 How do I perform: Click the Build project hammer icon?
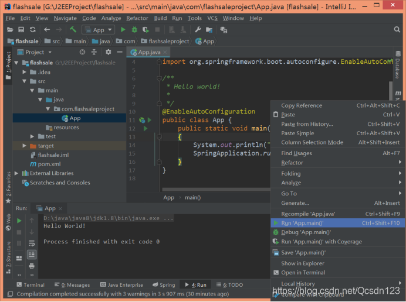click(73, 30)
